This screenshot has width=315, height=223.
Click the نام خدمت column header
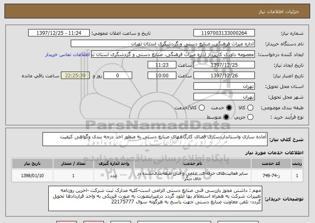point(192,164)
